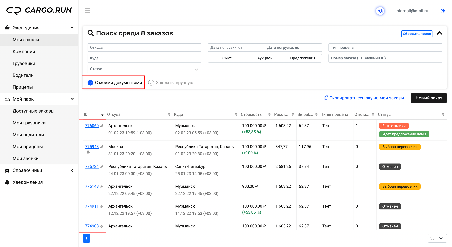Collapse the search panel with the chevron
452x247 pixels.
(x=440, y=33)
